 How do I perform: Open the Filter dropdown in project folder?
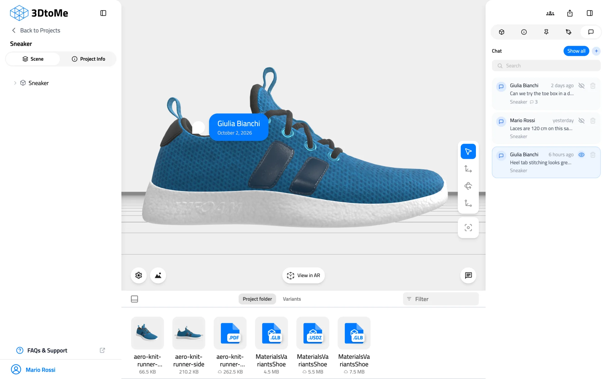[441, 299]
